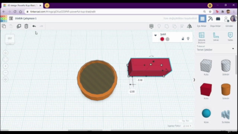
Task: Open the Temel Şekiller dropdown
Action: [215, 49]
